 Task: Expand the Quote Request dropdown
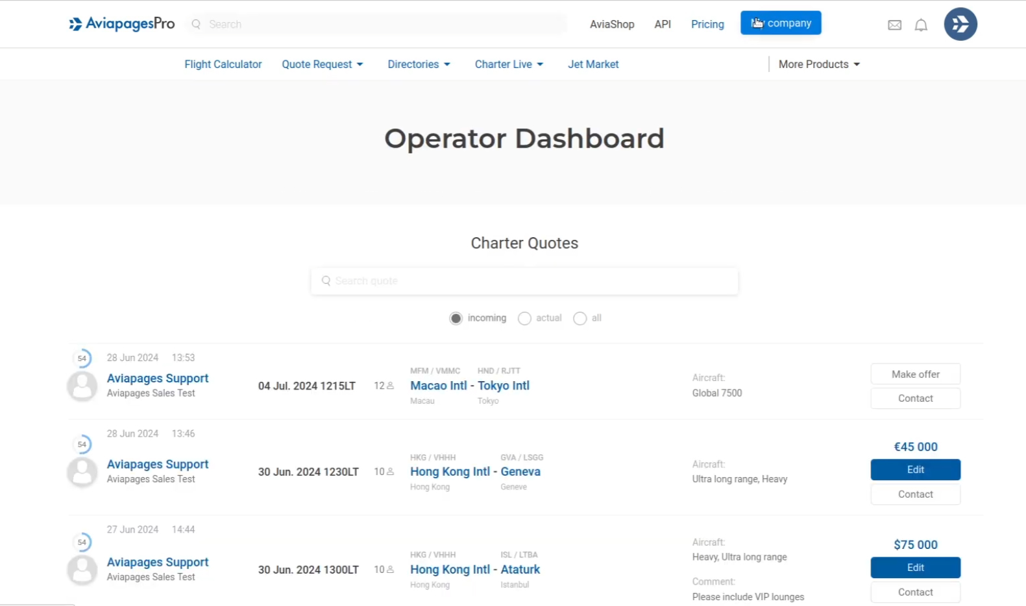pyautogui.click(x=323, y=64)
